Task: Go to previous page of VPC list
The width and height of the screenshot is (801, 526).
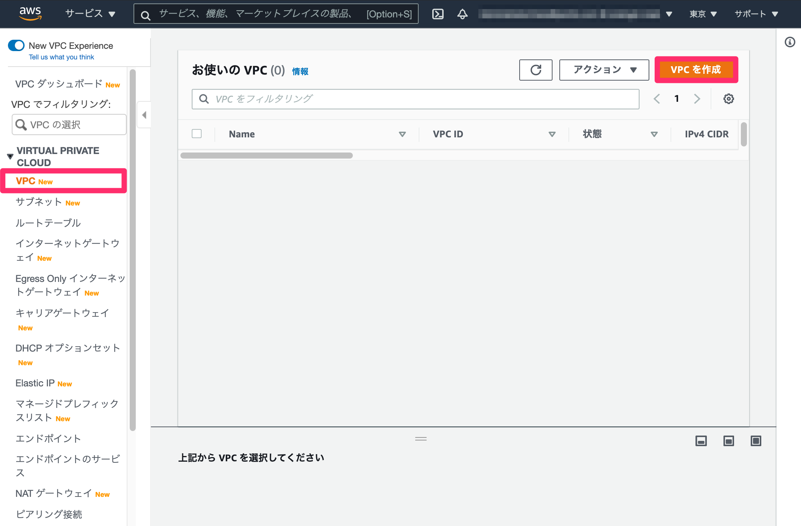Action: pyautogui.click(x=657, y=99)
